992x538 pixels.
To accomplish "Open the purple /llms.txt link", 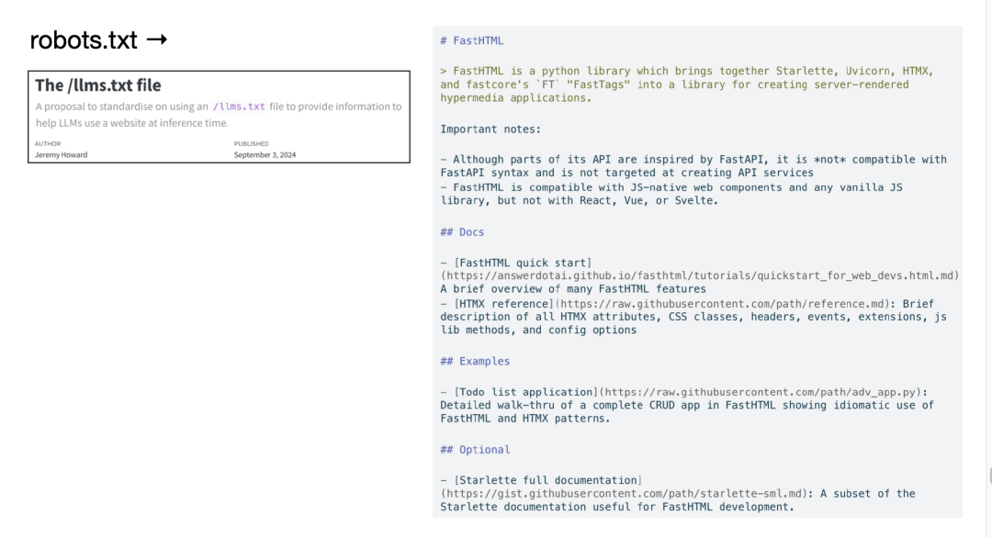I will 239,106.
